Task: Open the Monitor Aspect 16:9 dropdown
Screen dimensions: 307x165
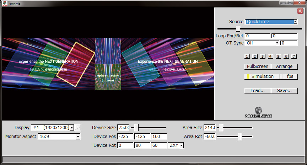Action: pos(59,137)
